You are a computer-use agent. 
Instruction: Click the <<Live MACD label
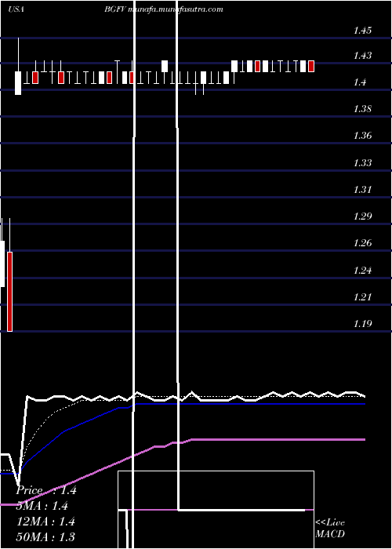330,528
